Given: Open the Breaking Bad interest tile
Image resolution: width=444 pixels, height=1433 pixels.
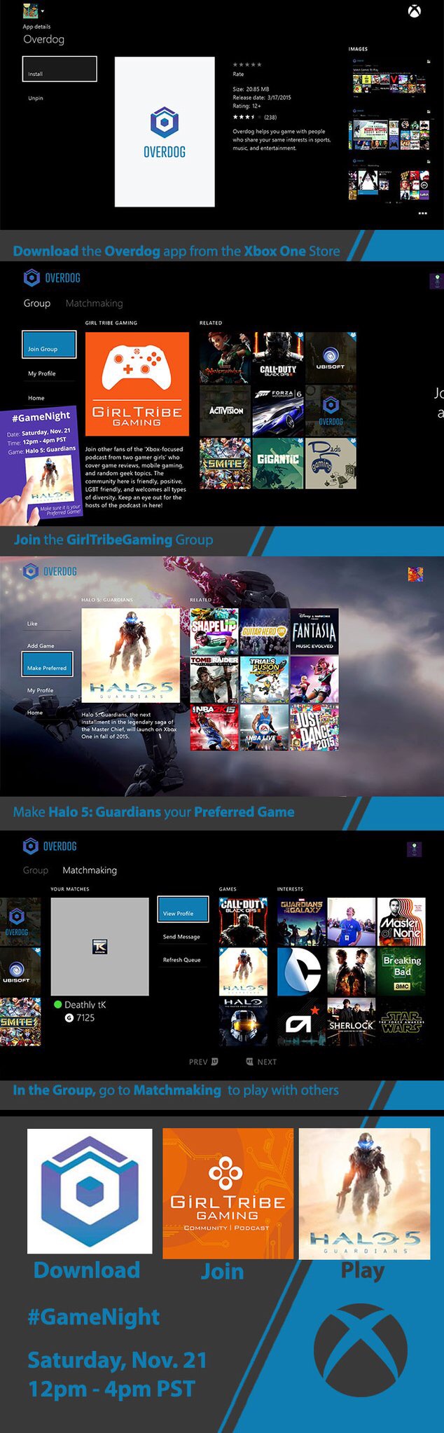Looking at the screenshot, I should (401, 972).
